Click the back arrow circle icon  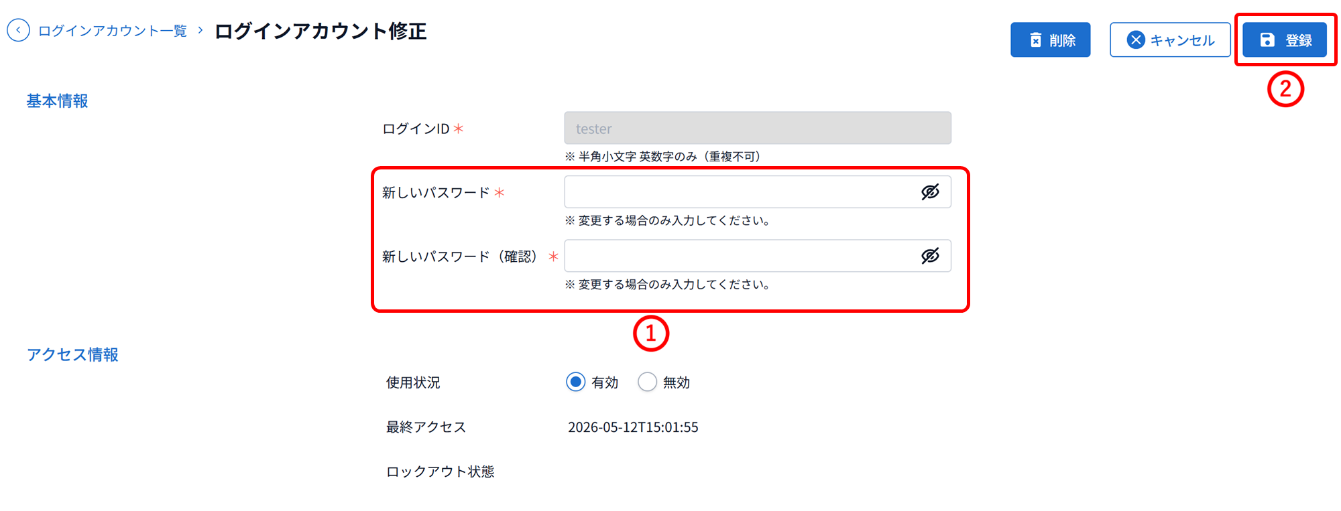coord(18,30)
